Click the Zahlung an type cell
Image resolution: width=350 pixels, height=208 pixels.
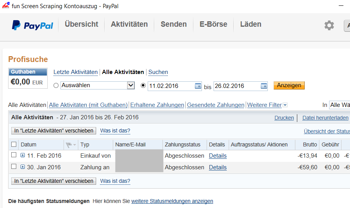[x=95, y=167]
